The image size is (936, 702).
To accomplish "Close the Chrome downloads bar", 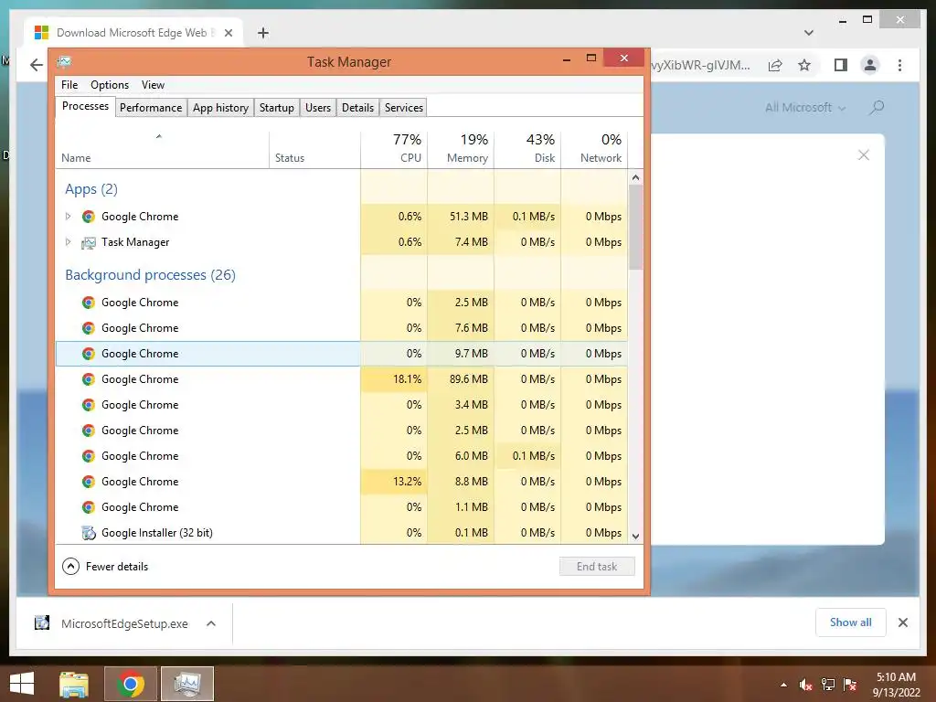I will (902, 622).
